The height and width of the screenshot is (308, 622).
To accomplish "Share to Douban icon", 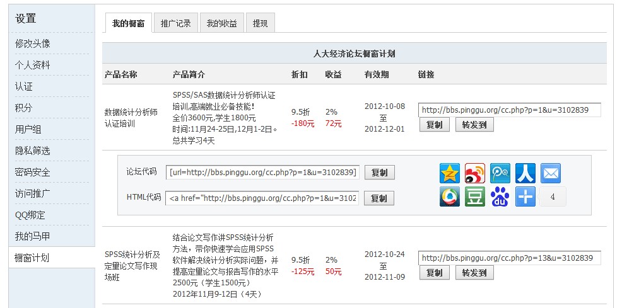I will tap(475, 197).
